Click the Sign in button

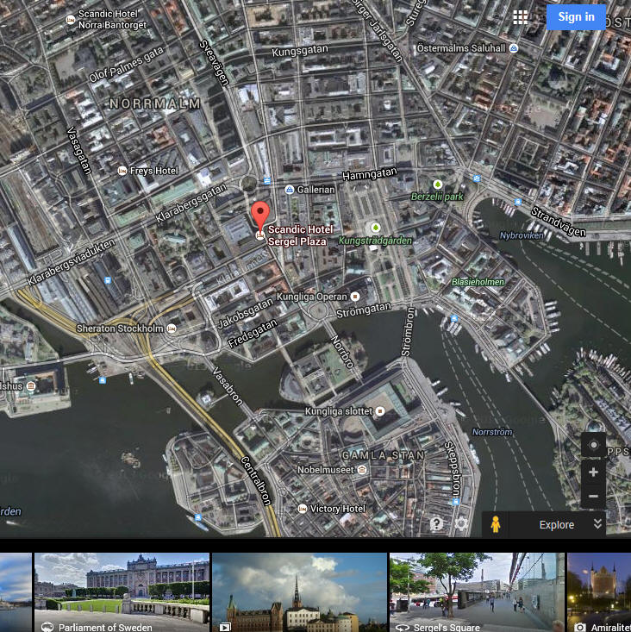(x=576, y=17)
